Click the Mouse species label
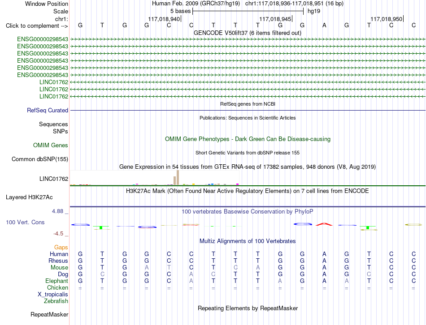Screen dimensions: 426x325 click(59, 268)
